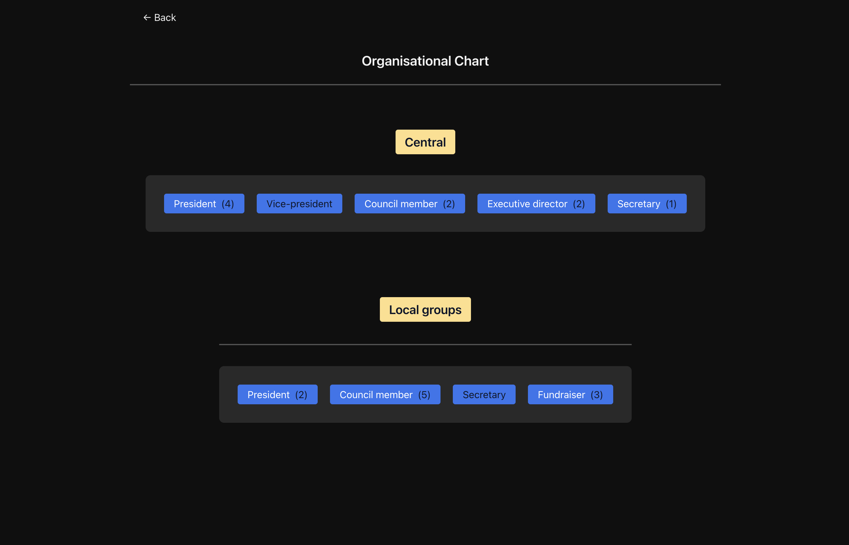Viewport: 849px width, 545px height.
Task: Go back via the Back link text
Action: click(165, 17)
